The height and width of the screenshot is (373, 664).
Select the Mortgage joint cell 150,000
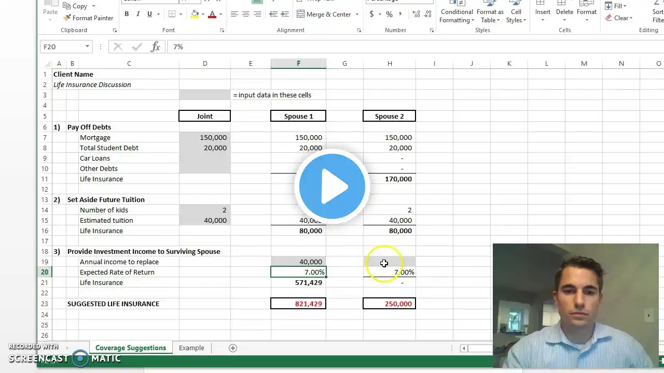click(205, 137)
